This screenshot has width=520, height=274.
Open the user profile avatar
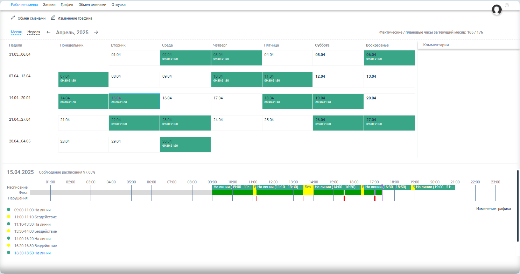click(497, 9)
